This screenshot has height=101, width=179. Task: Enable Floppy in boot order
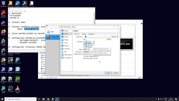(84, 42)
